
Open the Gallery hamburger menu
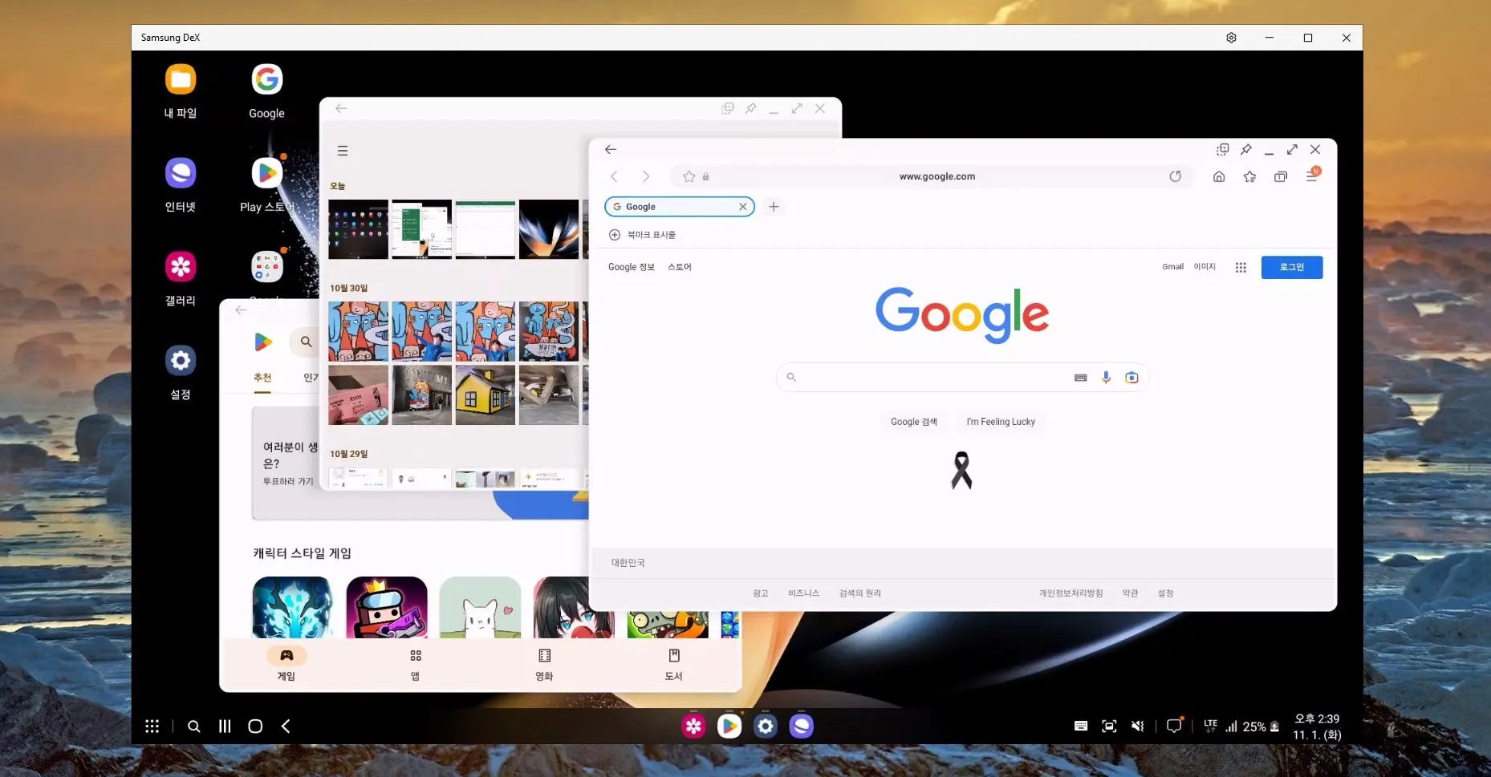tap(343, 151)
